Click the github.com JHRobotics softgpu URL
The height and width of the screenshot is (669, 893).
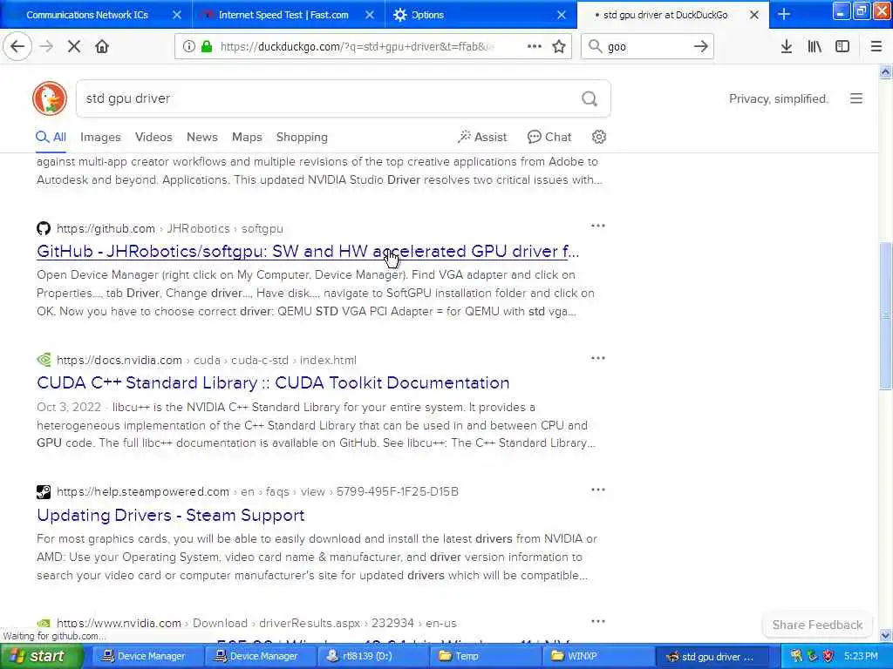pyautogui.click(x=170, y=229)
